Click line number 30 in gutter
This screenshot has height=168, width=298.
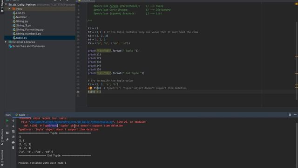(x=78, y=92)
